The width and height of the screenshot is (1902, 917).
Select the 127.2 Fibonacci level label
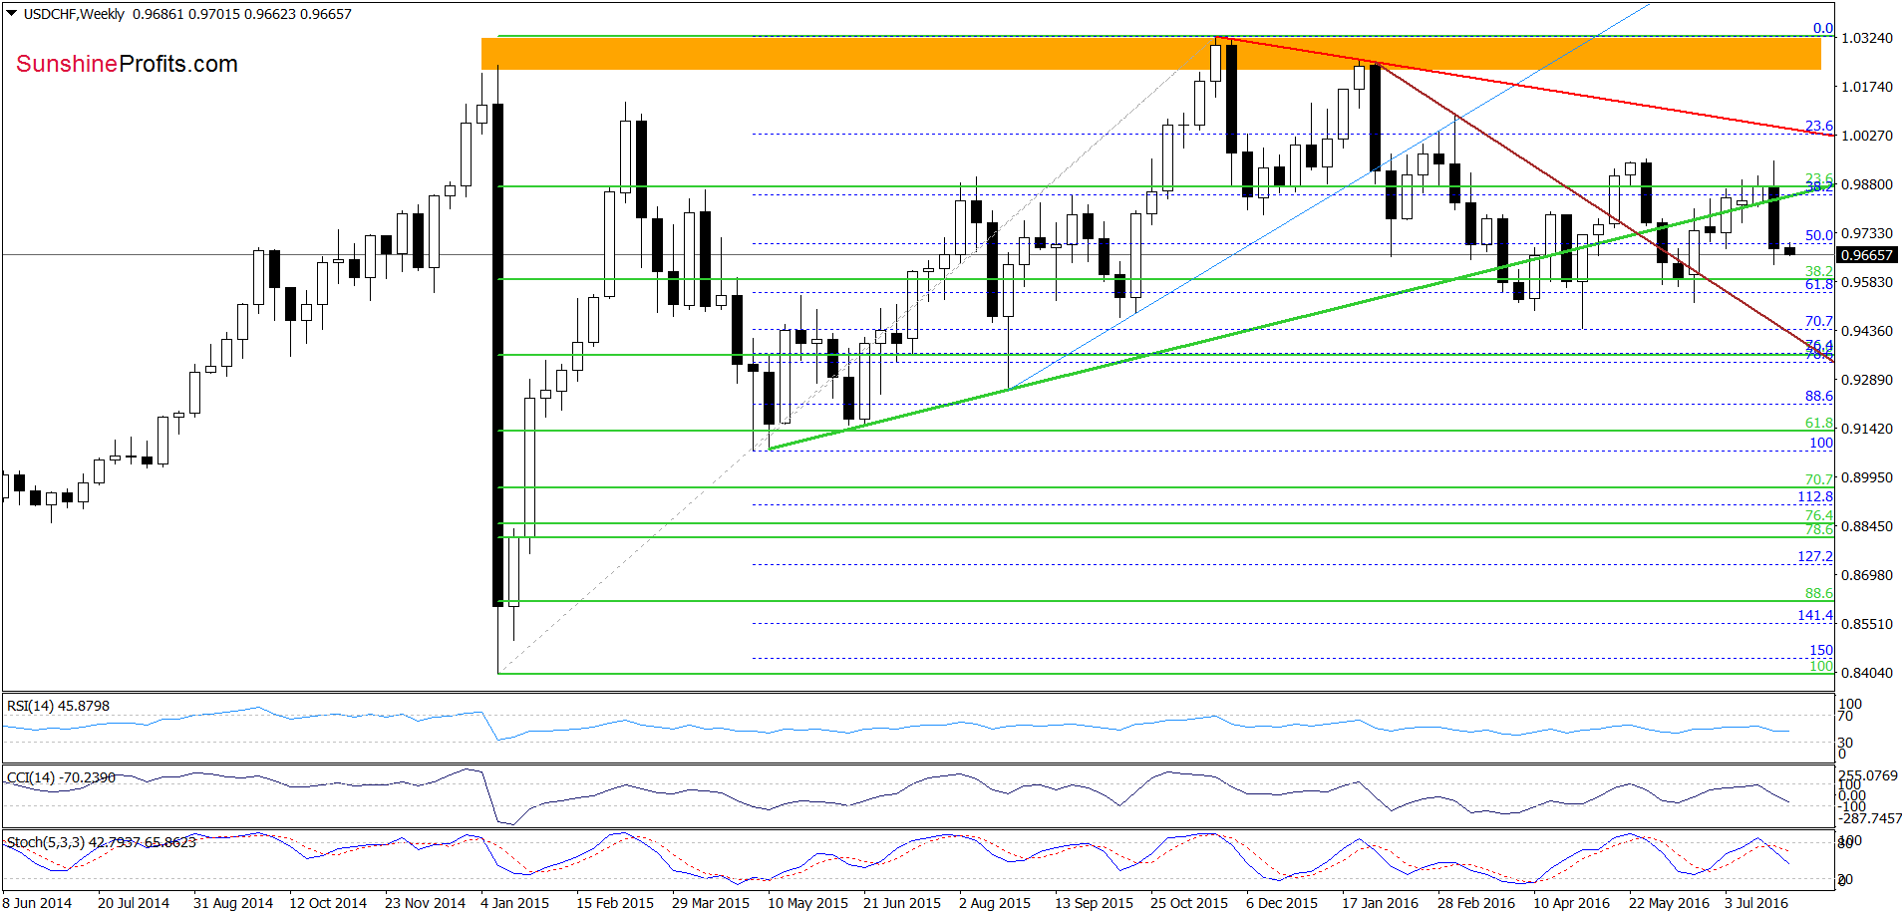click(x=1815, y=556)
